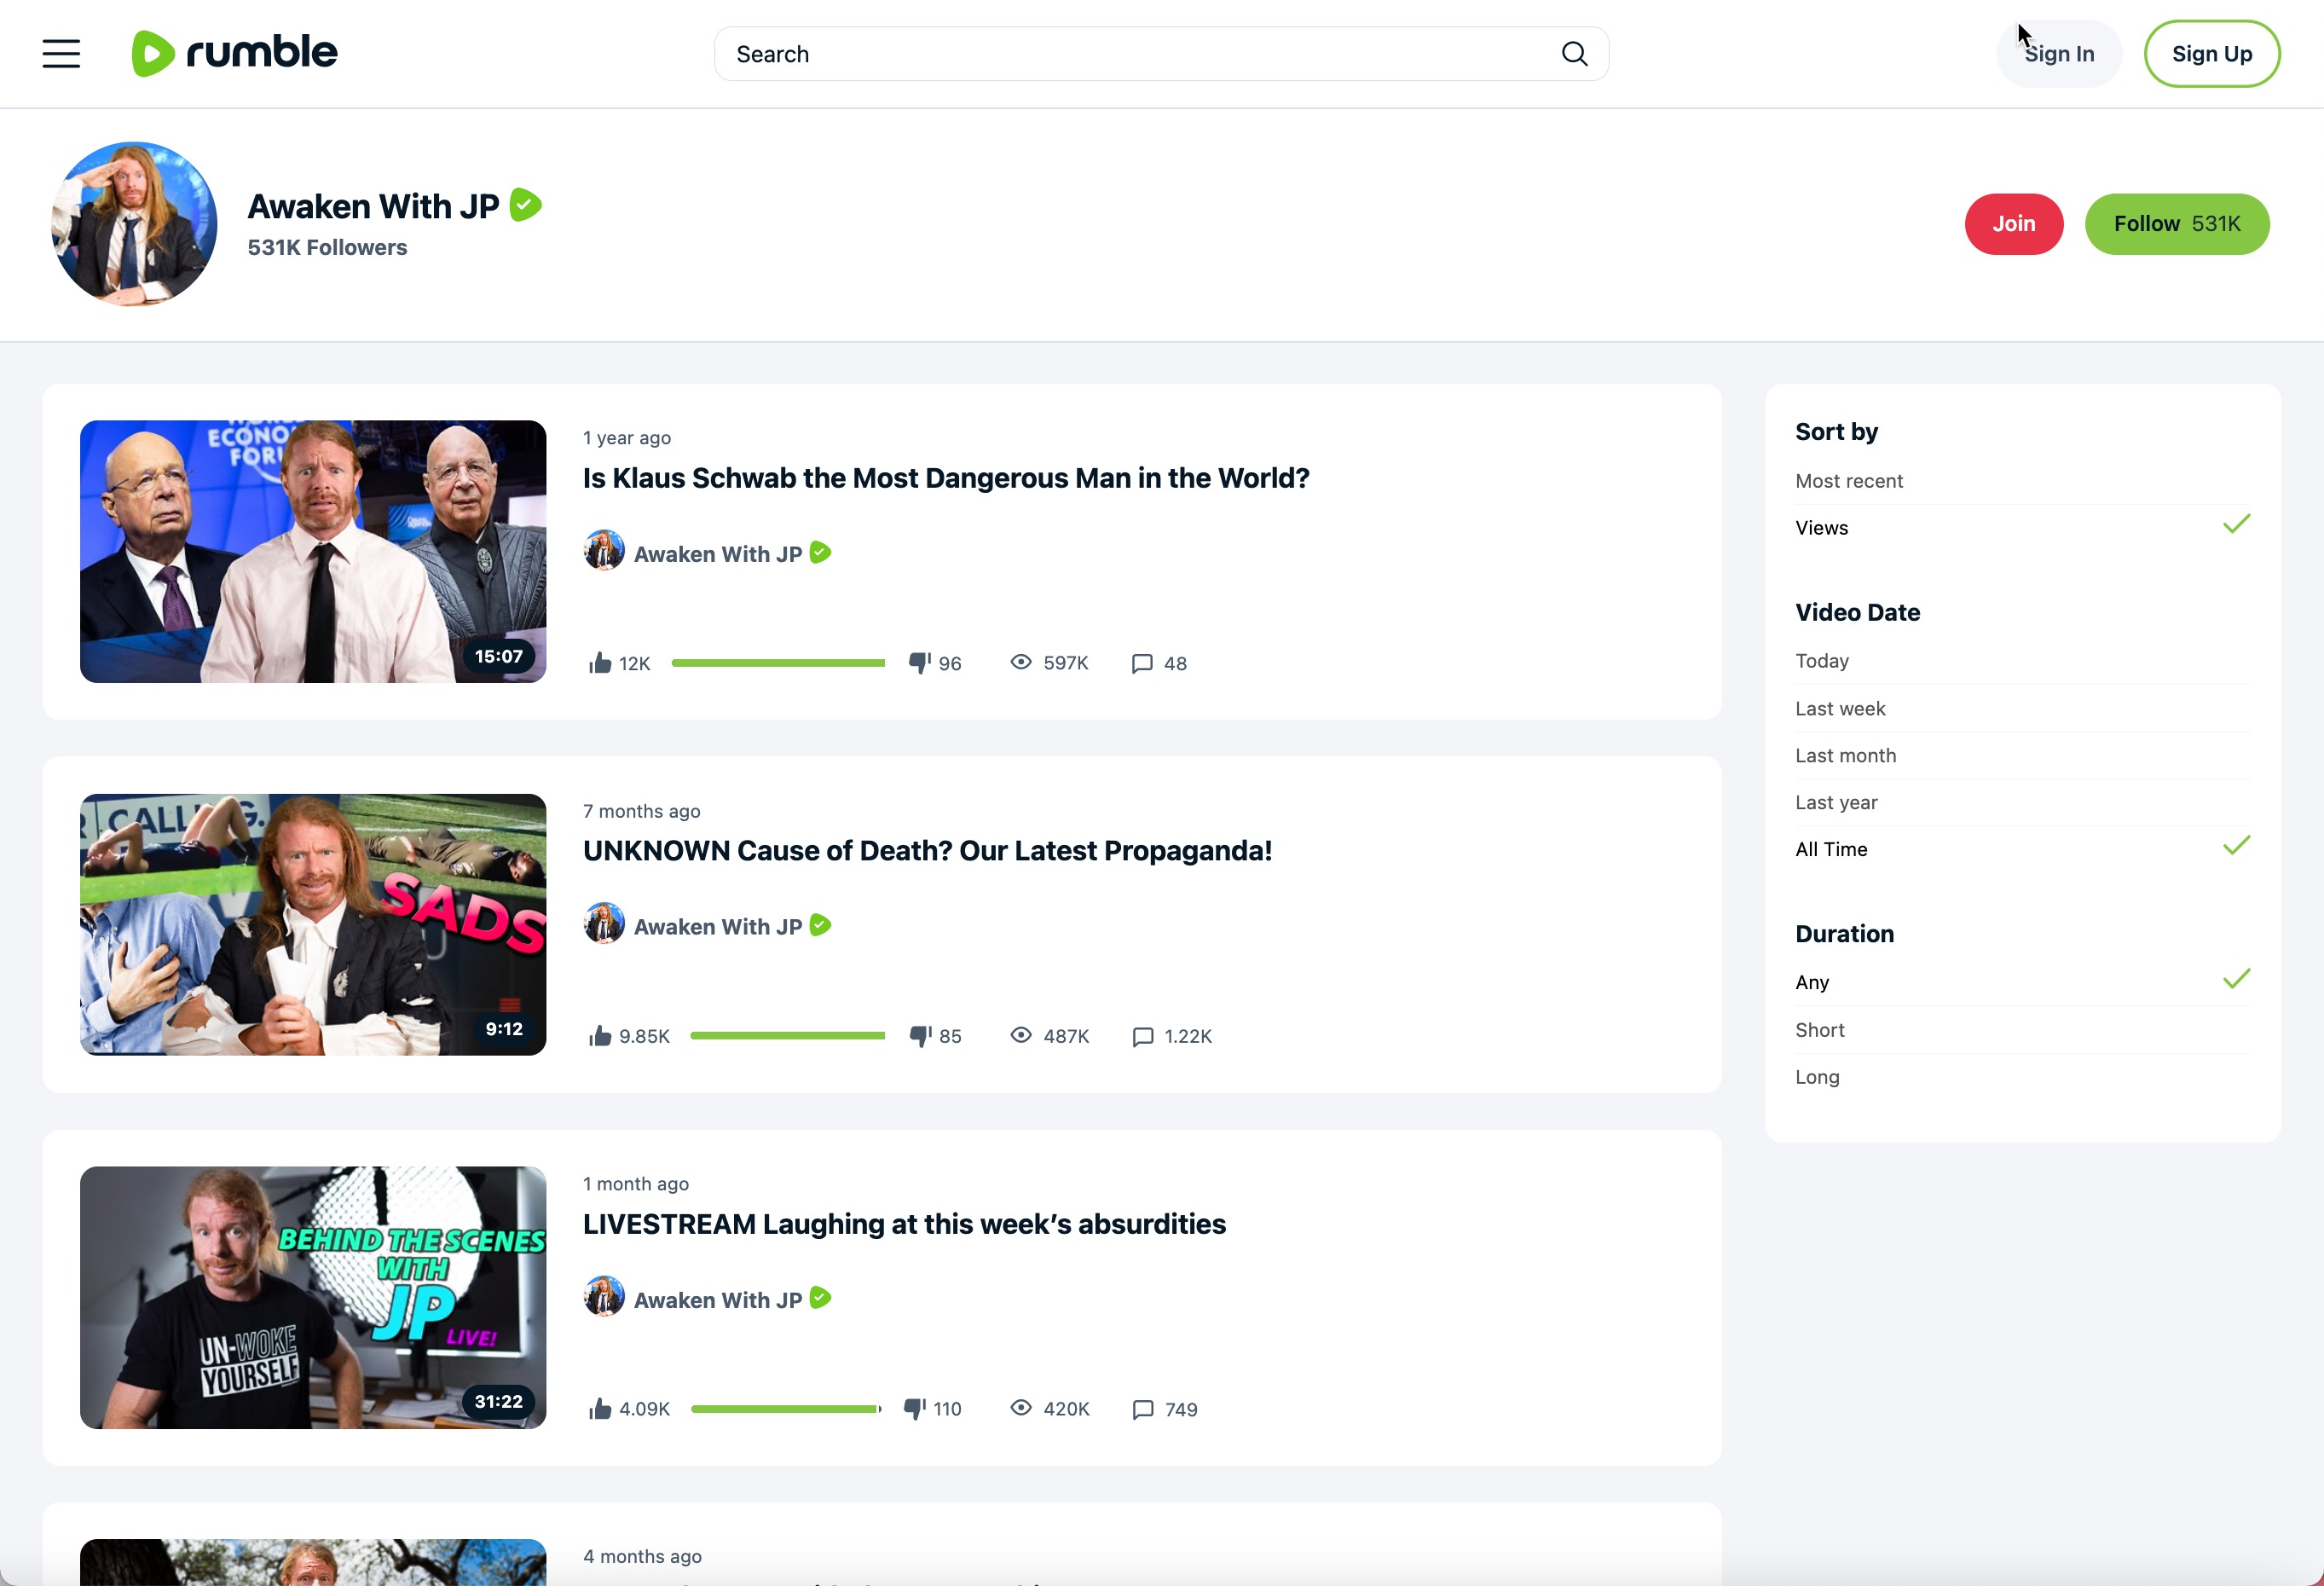Choose Last year video date filter
This screenshot has height=1586, width=2324.
point(1835,803)
